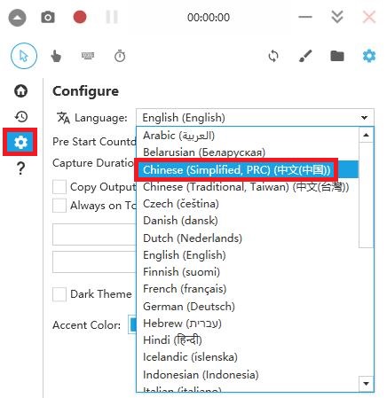Click the paintbrush icon in the toolbar

pos(305,56)
